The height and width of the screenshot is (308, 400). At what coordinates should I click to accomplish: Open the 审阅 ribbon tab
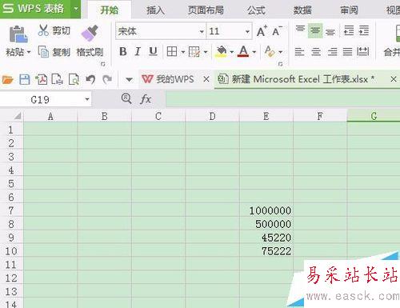point(349,10)
